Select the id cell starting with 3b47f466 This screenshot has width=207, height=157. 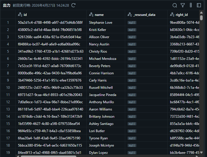coord(51,80)
